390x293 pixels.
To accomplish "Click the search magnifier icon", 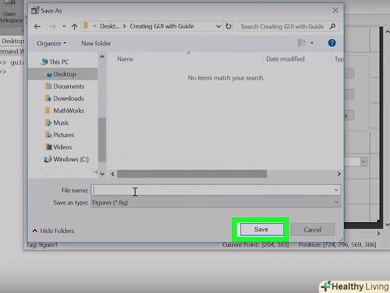I will tap(333, 26).
